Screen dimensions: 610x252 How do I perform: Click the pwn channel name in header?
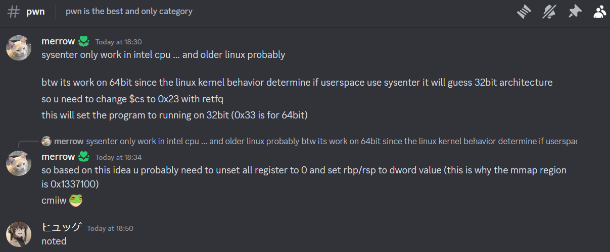tap(35, 12)
